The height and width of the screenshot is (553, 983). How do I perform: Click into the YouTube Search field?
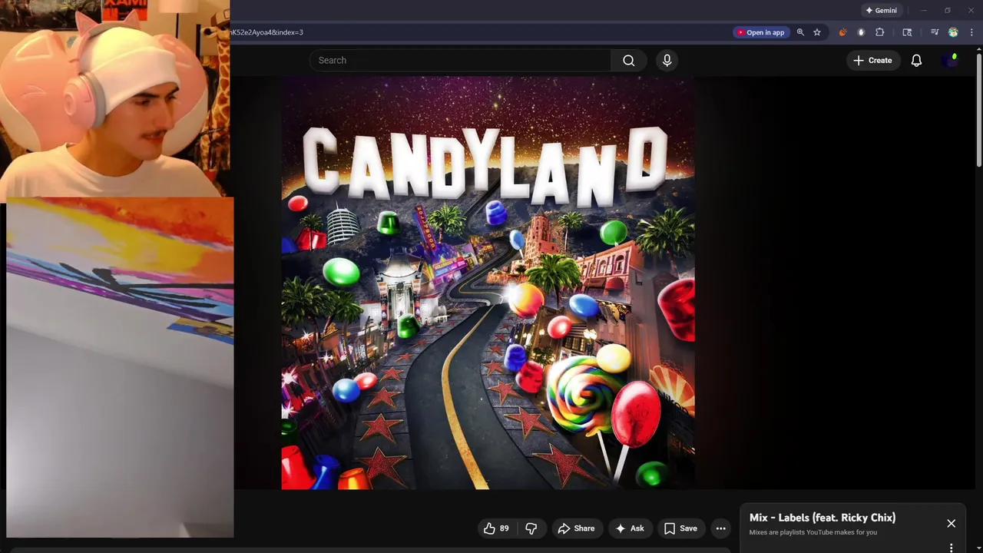[x=460, y=60]
